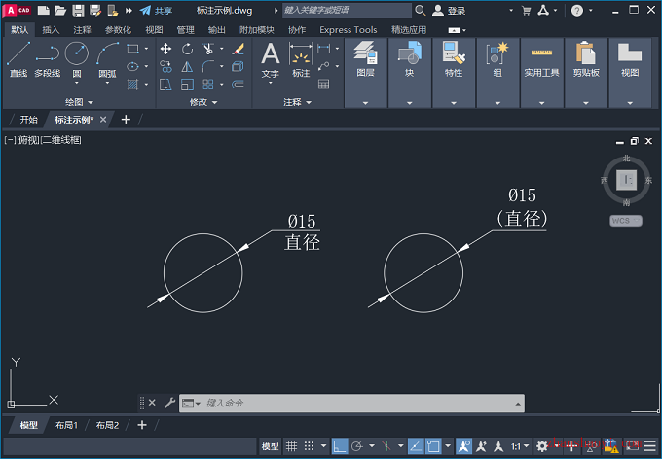Click the Array tool icon

point(208,85)
